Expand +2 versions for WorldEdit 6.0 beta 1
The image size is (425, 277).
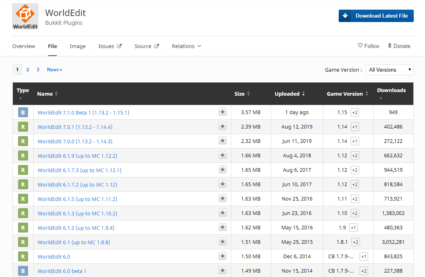tap(364, 271)
